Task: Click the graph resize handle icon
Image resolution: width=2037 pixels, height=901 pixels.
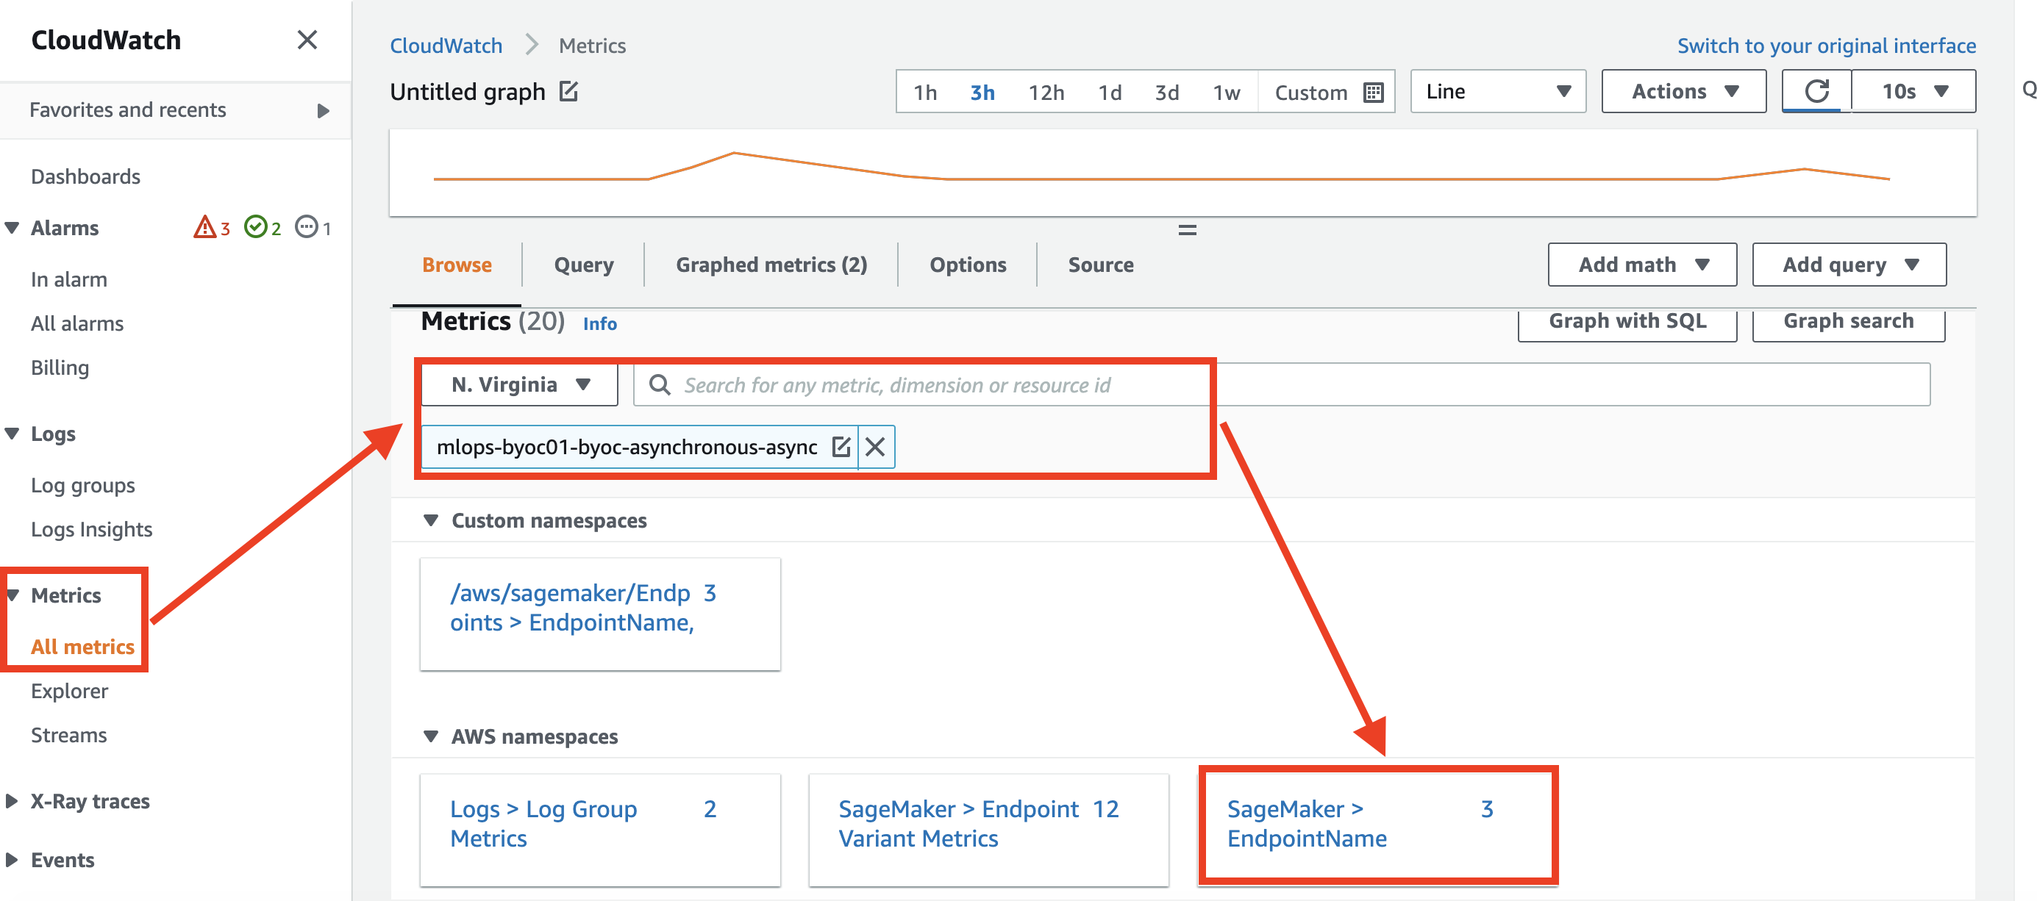Action: pos(1187,230)
